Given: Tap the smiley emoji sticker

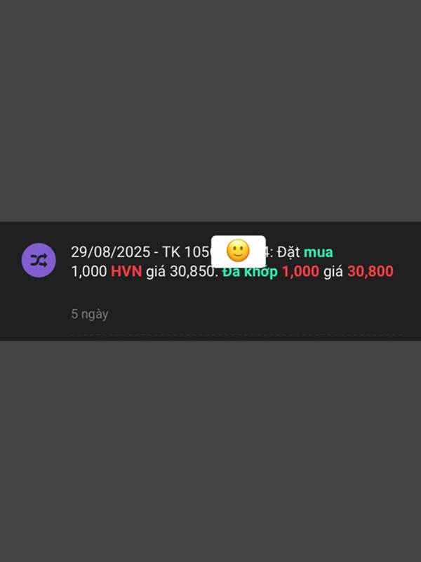Looking at the screenshot, I should pyautogui.click(x=238, y=251).
